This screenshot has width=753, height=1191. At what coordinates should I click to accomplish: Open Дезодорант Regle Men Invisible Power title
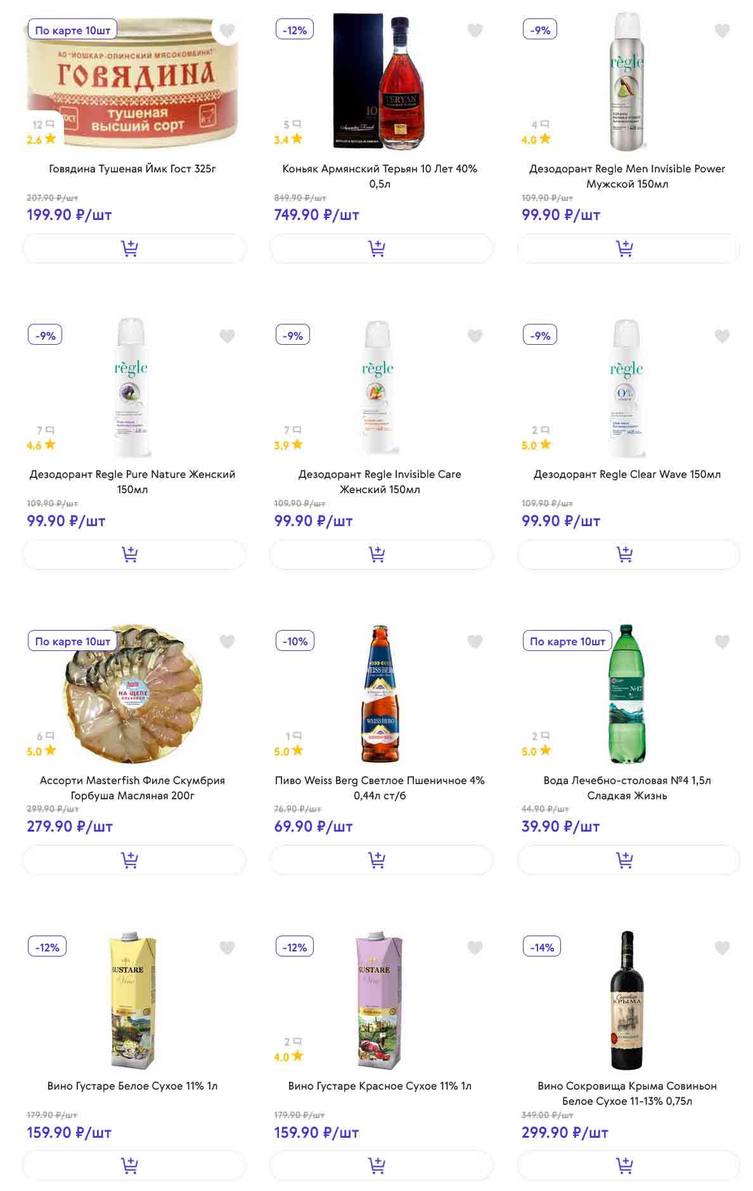click(627, 176)
